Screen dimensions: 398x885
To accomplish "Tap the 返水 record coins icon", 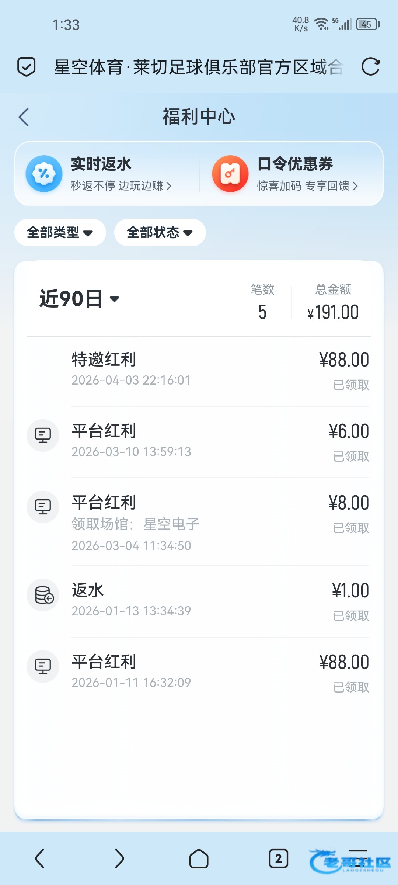I will [x=43, y=595].
